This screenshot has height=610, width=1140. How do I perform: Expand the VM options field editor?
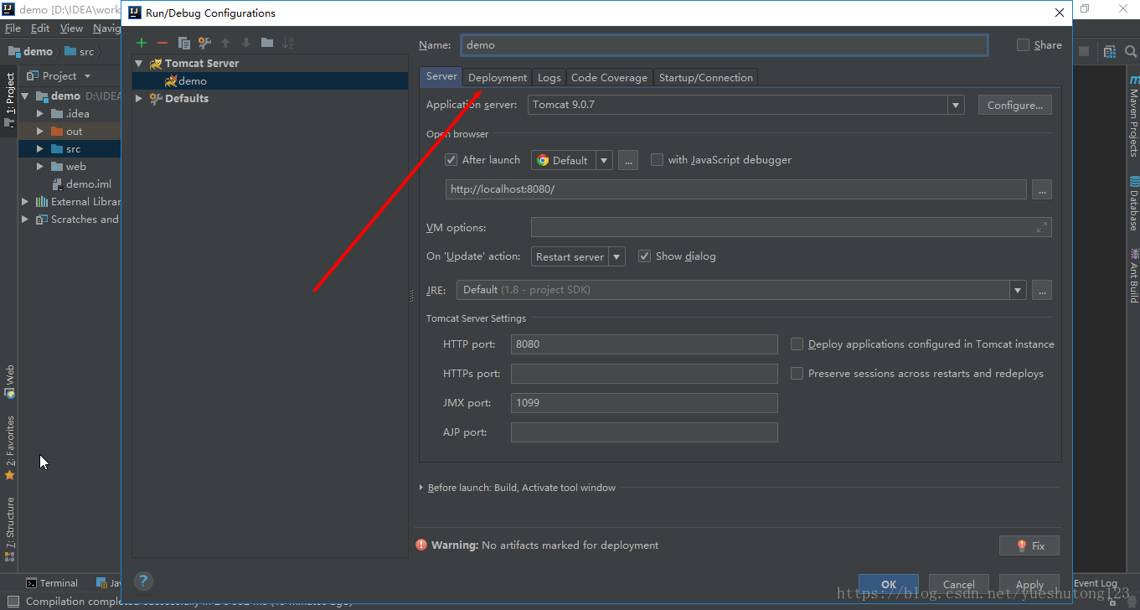click(1042, 227)
